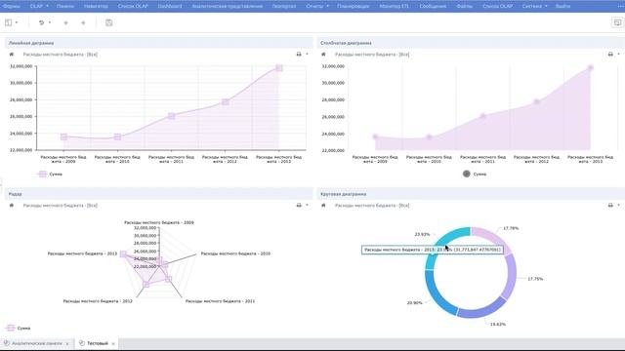
Task: Click the Радар panel title
Action: coord(16,194)
